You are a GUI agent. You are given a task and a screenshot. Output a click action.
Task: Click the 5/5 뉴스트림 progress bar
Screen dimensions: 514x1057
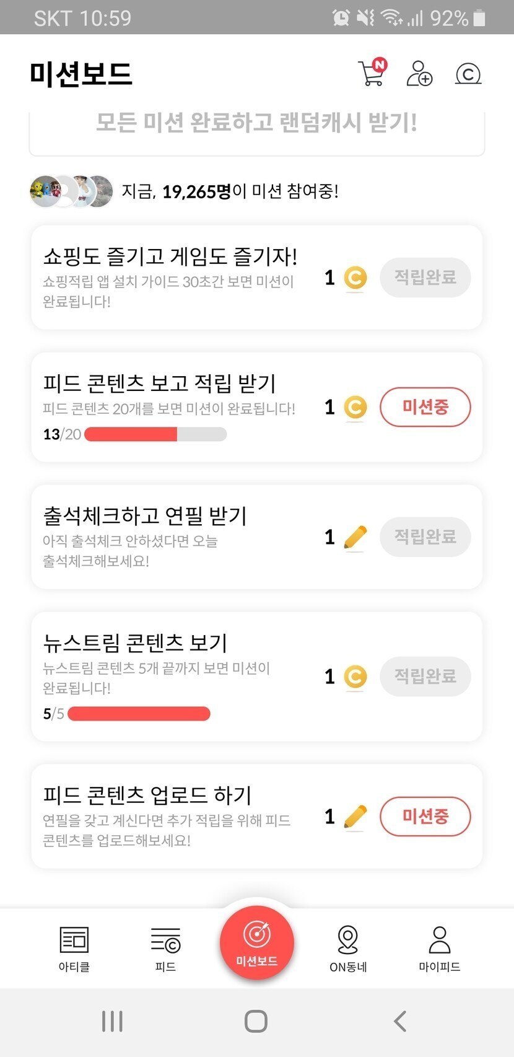click(x=139, y=714)
